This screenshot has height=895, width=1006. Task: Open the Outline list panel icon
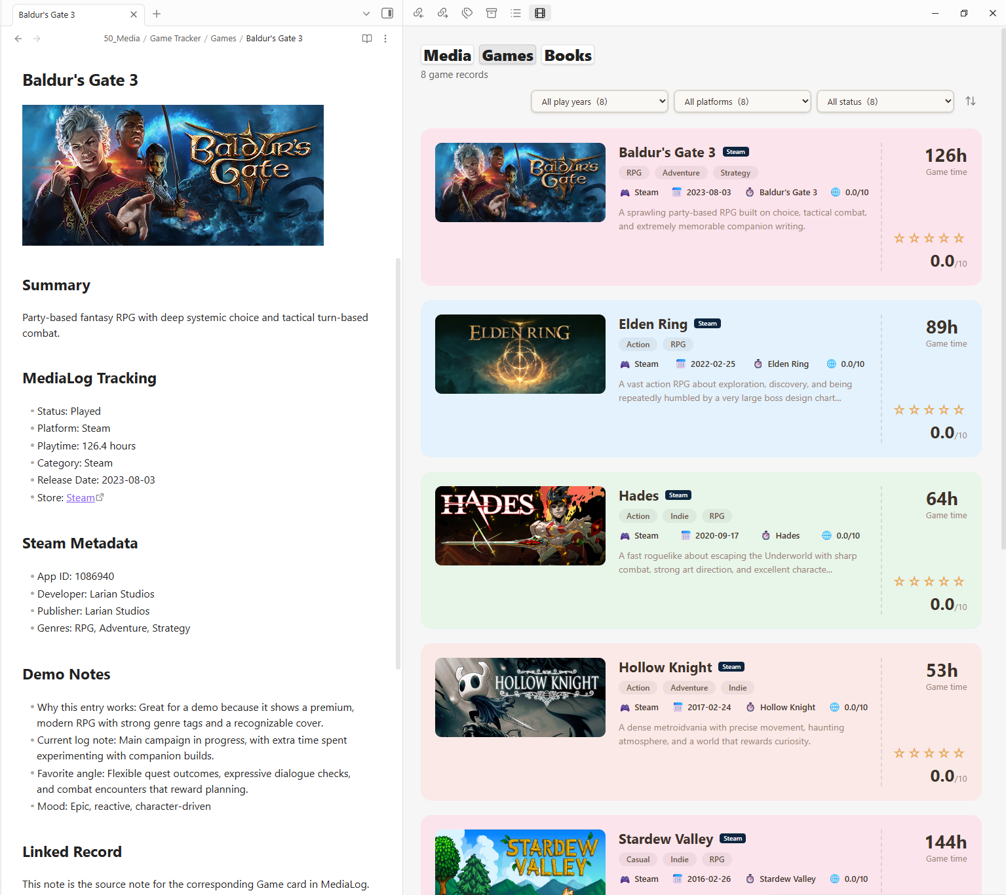pos(516,13)
